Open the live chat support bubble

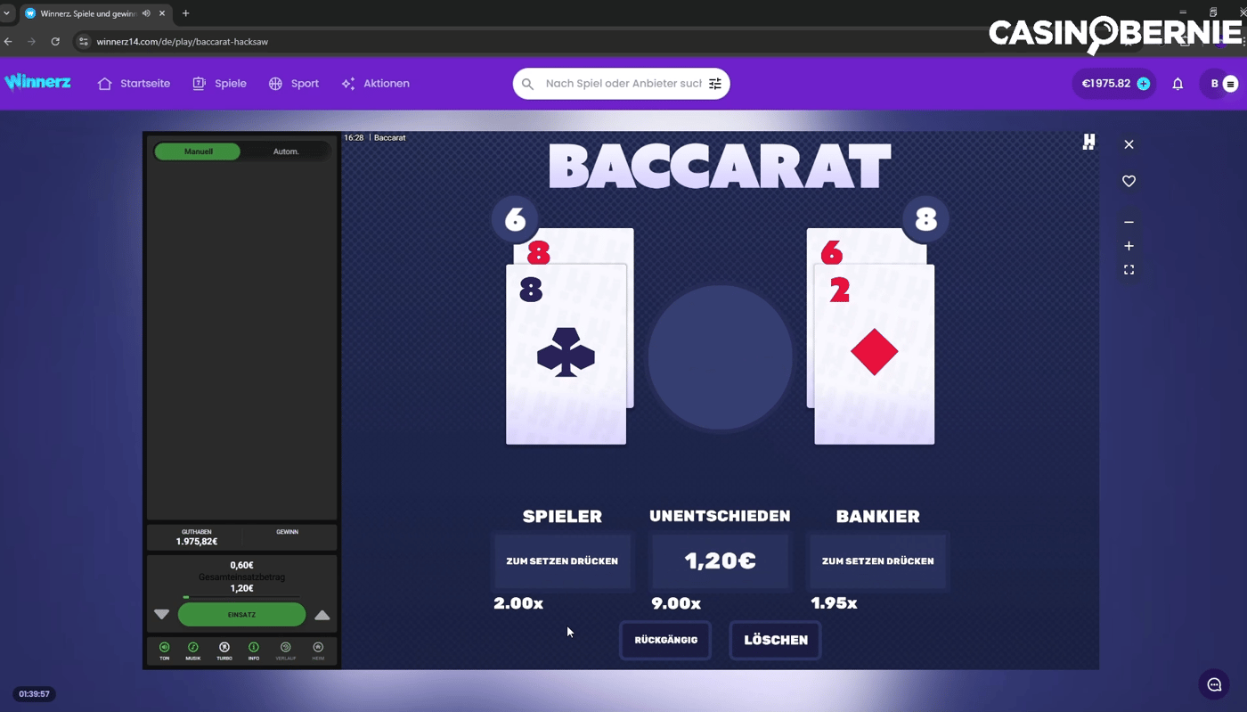tap(1213, 684)
